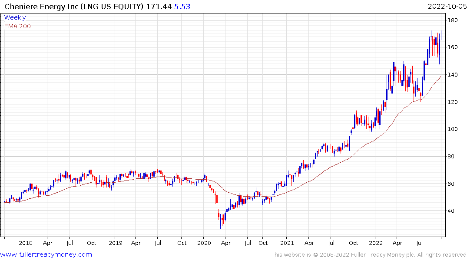Click the 100 price axis label
This screenshot has height=261, width=467.
pyautogui.click(x=453, y=129)
